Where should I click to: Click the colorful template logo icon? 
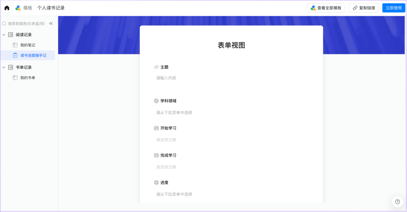[18, 8]
